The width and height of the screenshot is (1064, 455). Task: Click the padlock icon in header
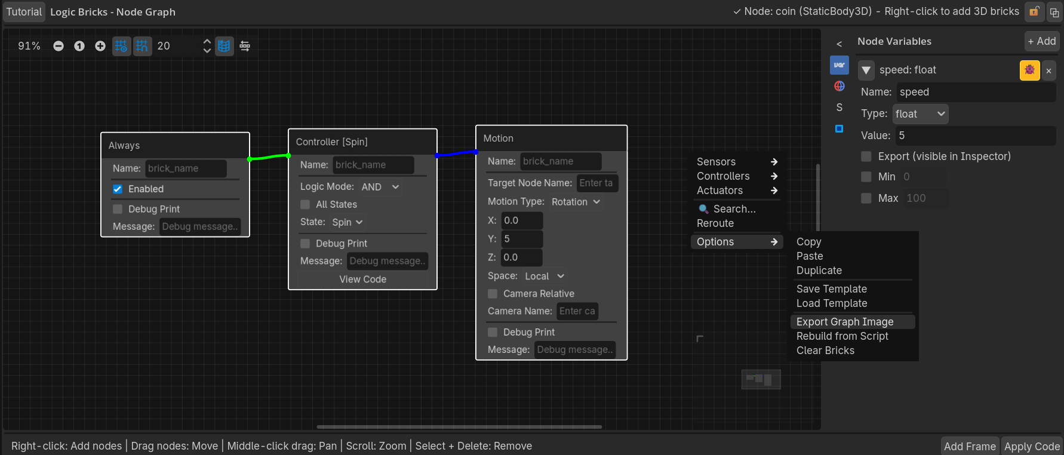click(x=1034, y=11)
